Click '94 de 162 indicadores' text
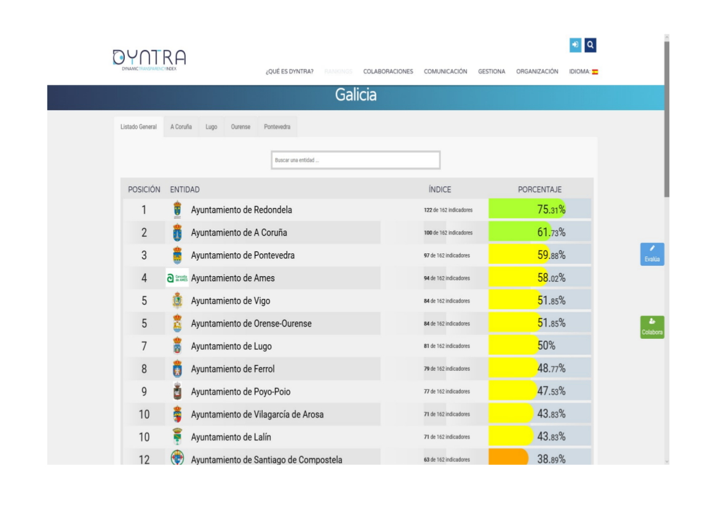This screenshot has height=508, width=719. pyautogui.click(x=447, y=279)
